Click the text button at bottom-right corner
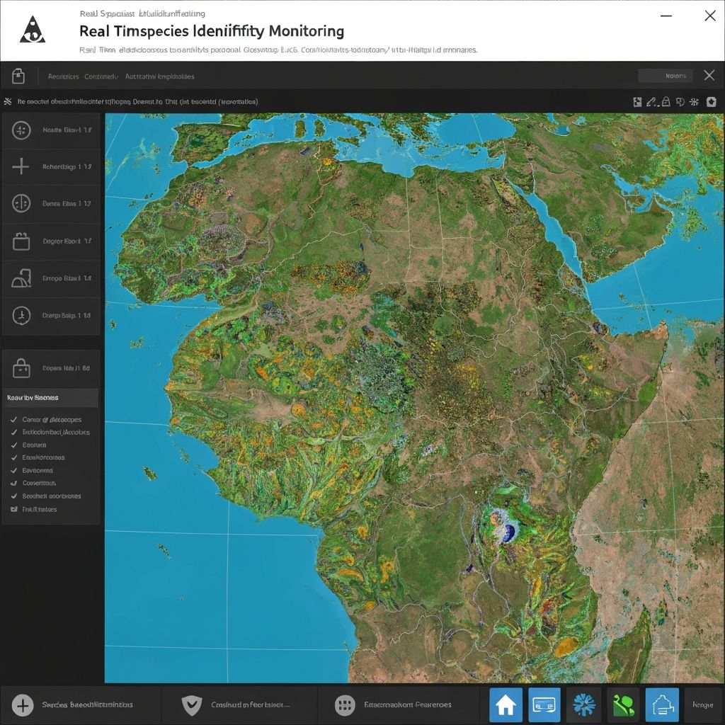The image size is (725, 725). click(x=703, y=704)
